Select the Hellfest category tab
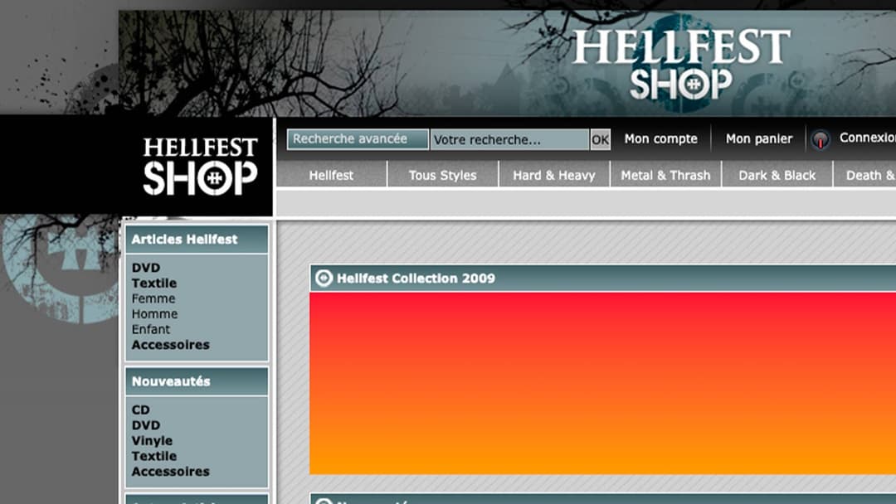The image size is (896, 504). pyautogui.click(x=331, y=175)
